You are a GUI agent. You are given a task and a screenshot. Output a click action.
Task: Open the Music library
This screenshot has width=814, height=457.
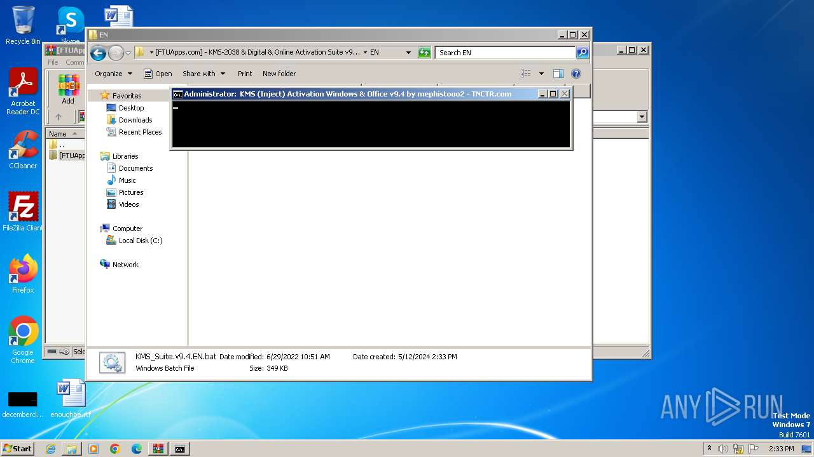pos(121,180)
